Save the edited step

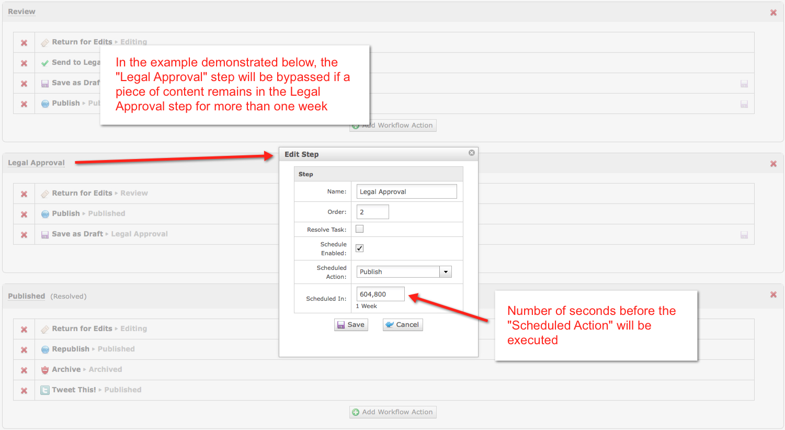[351, 325]
